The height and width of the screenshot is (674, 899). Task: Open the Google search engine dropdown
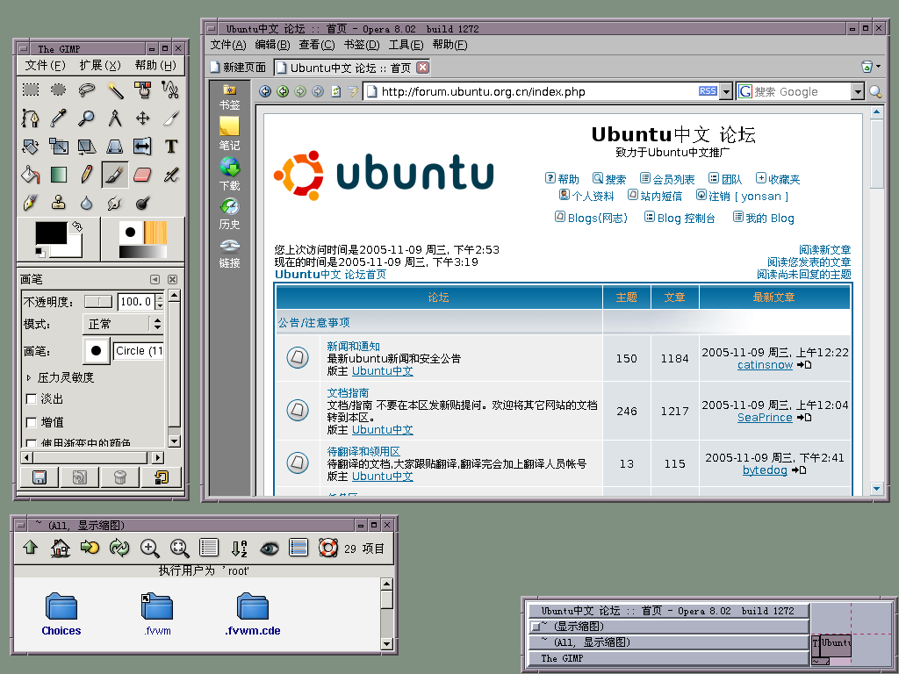click(857, 91)
